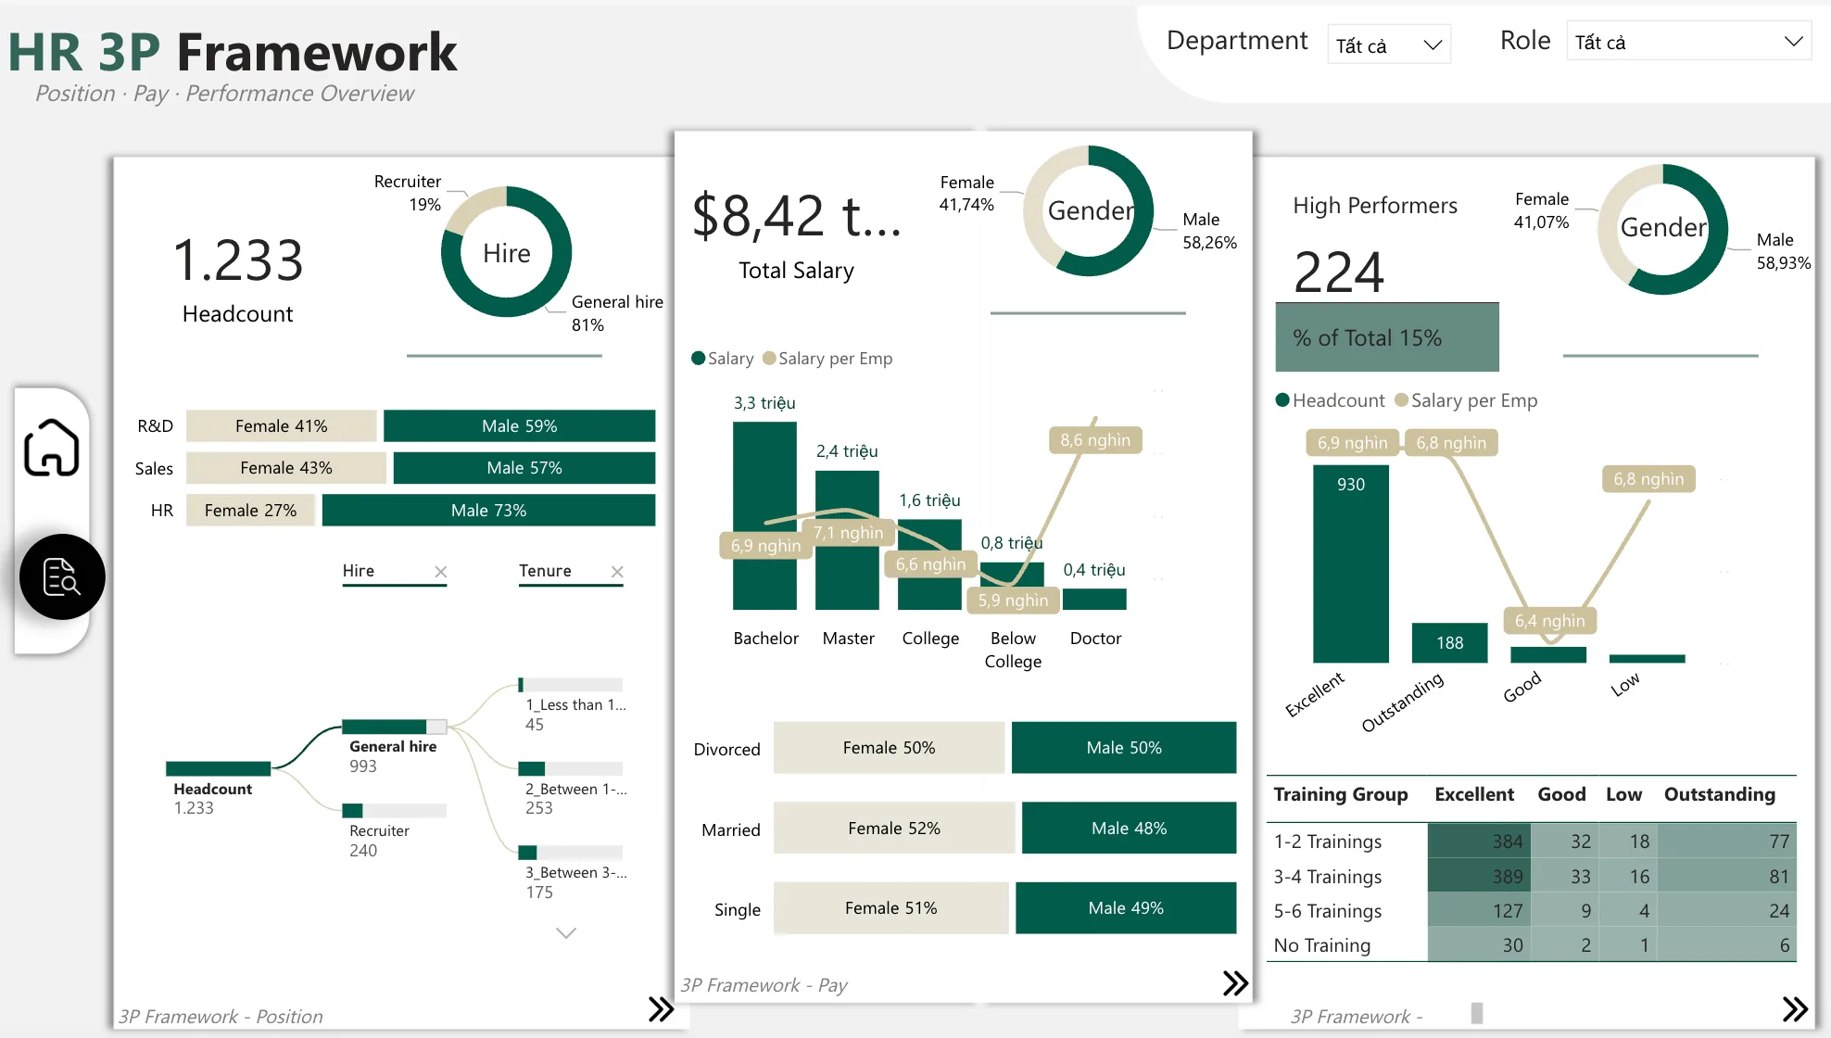Expand more tenure buckets with the down chevron
1831x1038 pixels.
[x=565, y=932]
